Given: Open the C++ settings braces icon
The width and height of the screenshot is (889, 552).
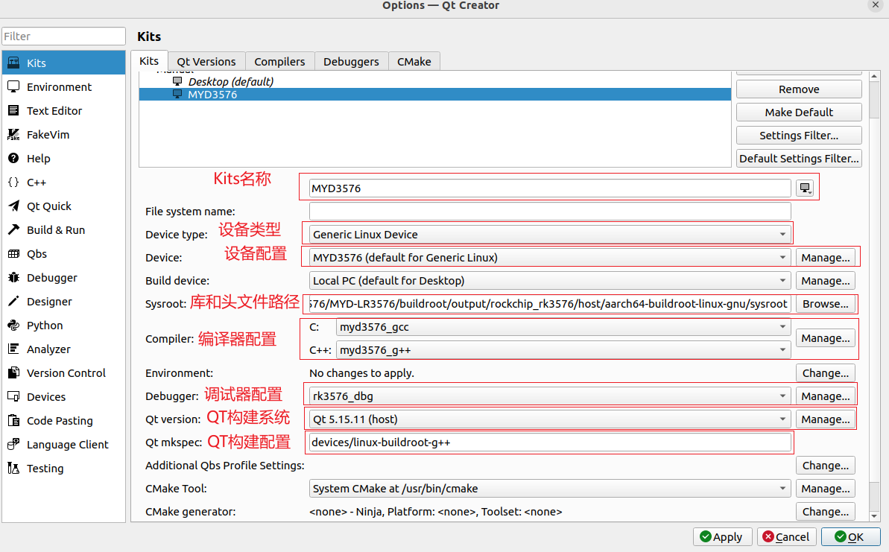Looking at the screenshot, I should pos(13,182).
